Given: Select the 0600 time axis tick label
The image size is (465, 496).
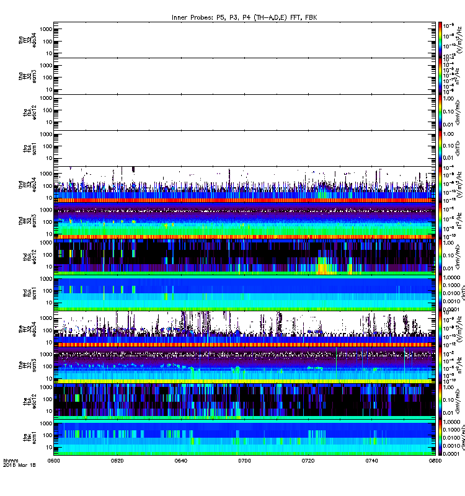Looking at the screenshot, I should [x=53, y=461].
